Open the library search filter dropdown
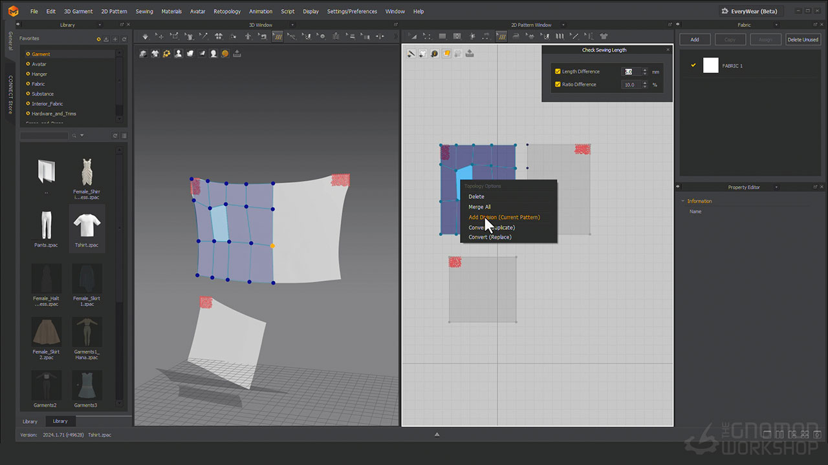This screenshot has height=465, width=828. [x=82, y=136]
